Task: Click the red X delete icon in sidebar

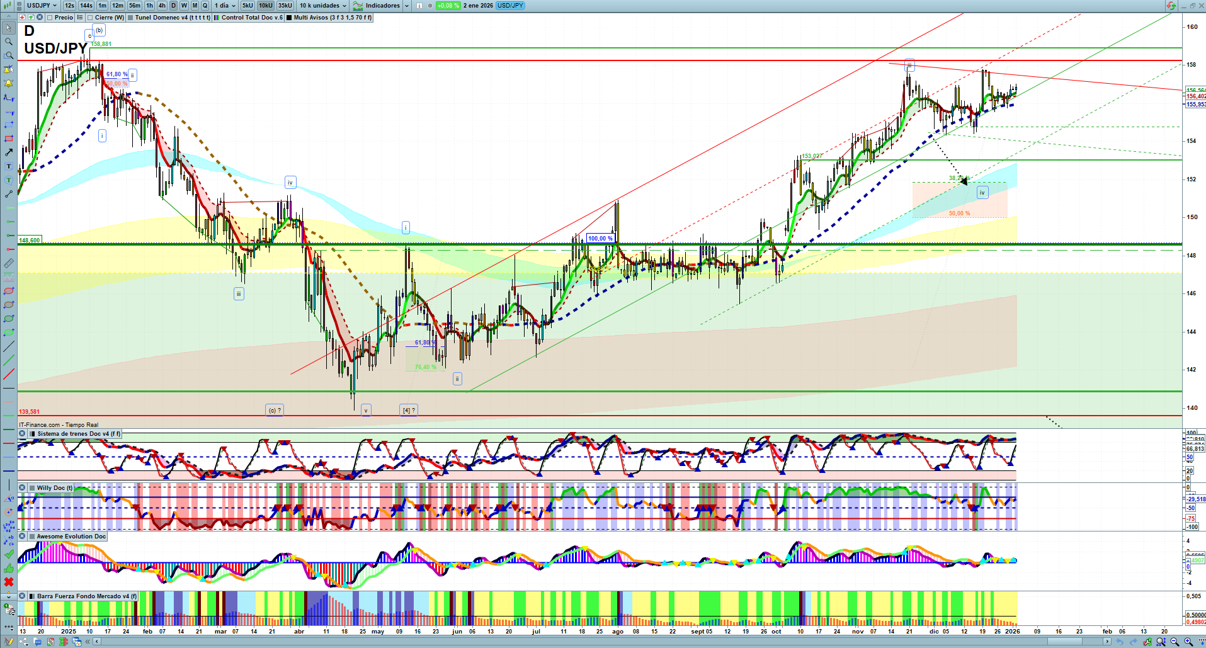Action: click(x=9, y=581)
